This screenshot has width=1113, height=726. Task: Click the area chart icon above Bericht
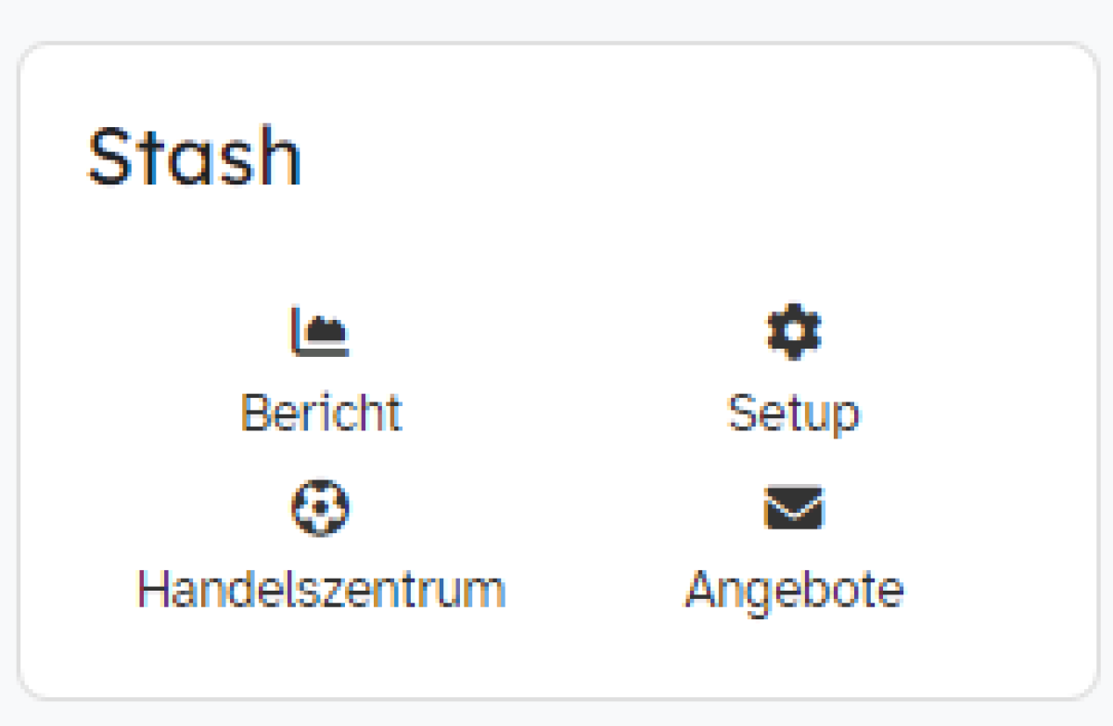coord(321,331)
